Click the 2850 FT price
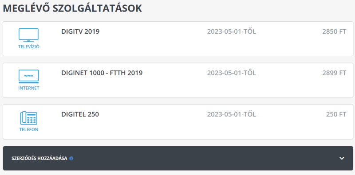The width and height of the screenshot is (355, 175). click(334, 31)
